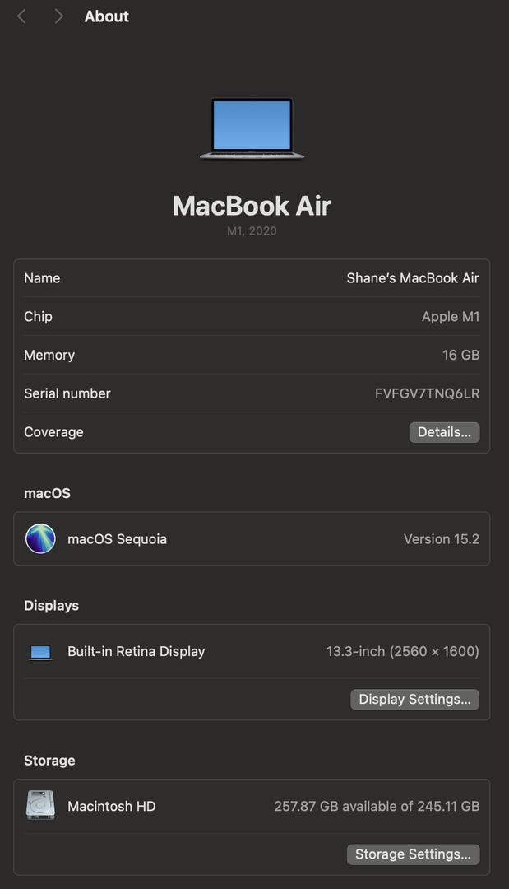Click the Version 15.2 text
The image size is (509, 889).
pos(441,539)
